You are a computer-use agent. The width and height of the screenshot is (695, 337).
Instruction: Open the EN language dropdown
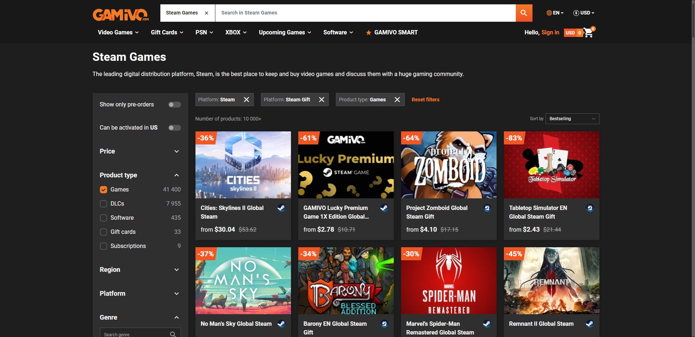click(555, 13)
